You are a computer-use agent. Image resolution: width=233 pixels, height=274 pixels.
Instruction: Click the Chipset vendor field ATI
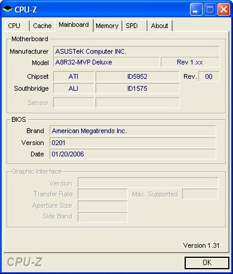click(x=73, y=76)
